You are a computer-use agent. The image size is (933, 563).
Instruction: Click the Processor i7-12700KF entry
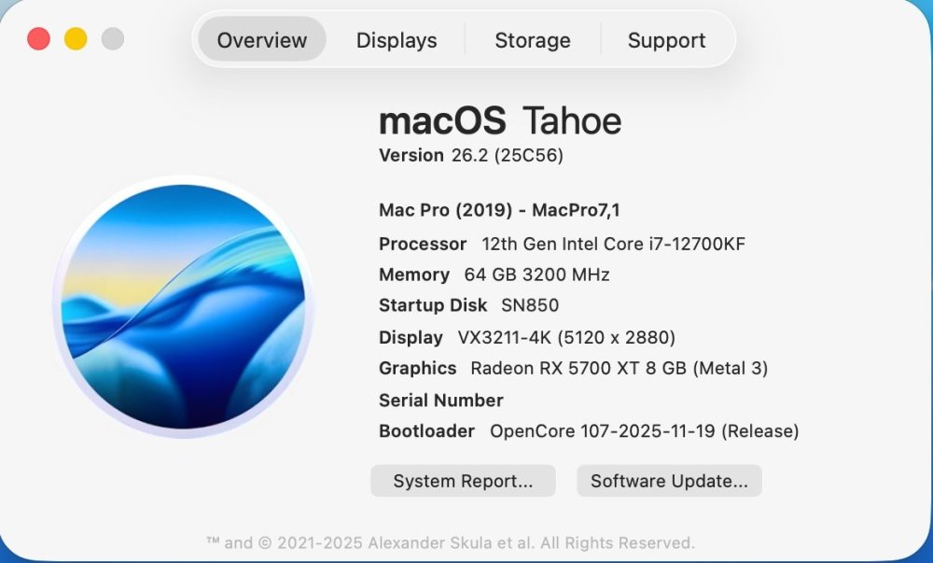(562, 244)
